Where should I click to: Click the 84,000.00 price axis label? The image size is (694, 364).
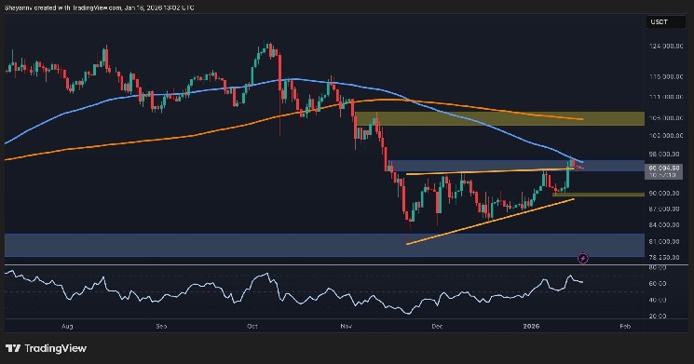664,225
